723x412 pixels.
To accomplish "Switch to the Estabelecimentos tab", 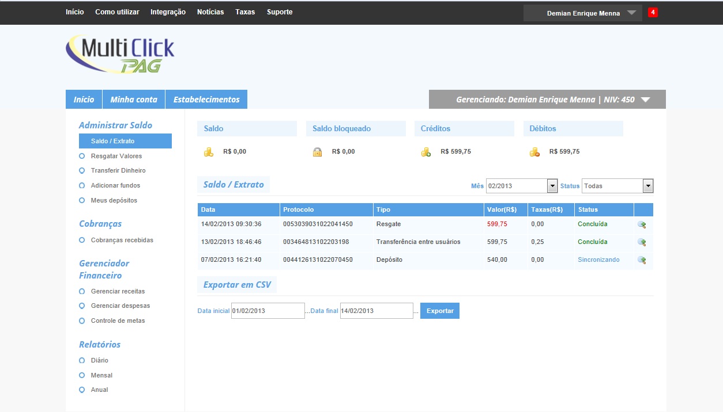I will 206,99.
